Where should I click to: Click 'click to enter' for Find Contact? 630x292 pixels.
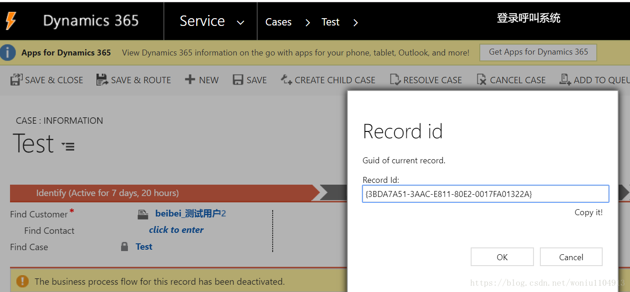(176, 230)
